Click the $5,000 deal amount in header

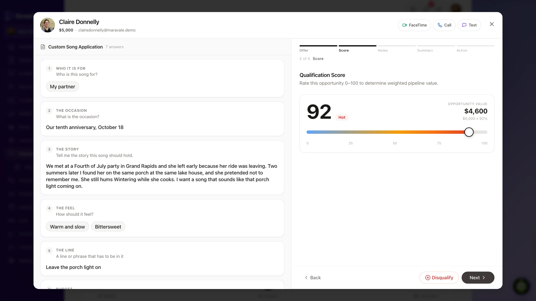pyautogui.click(x=66, y=30)
